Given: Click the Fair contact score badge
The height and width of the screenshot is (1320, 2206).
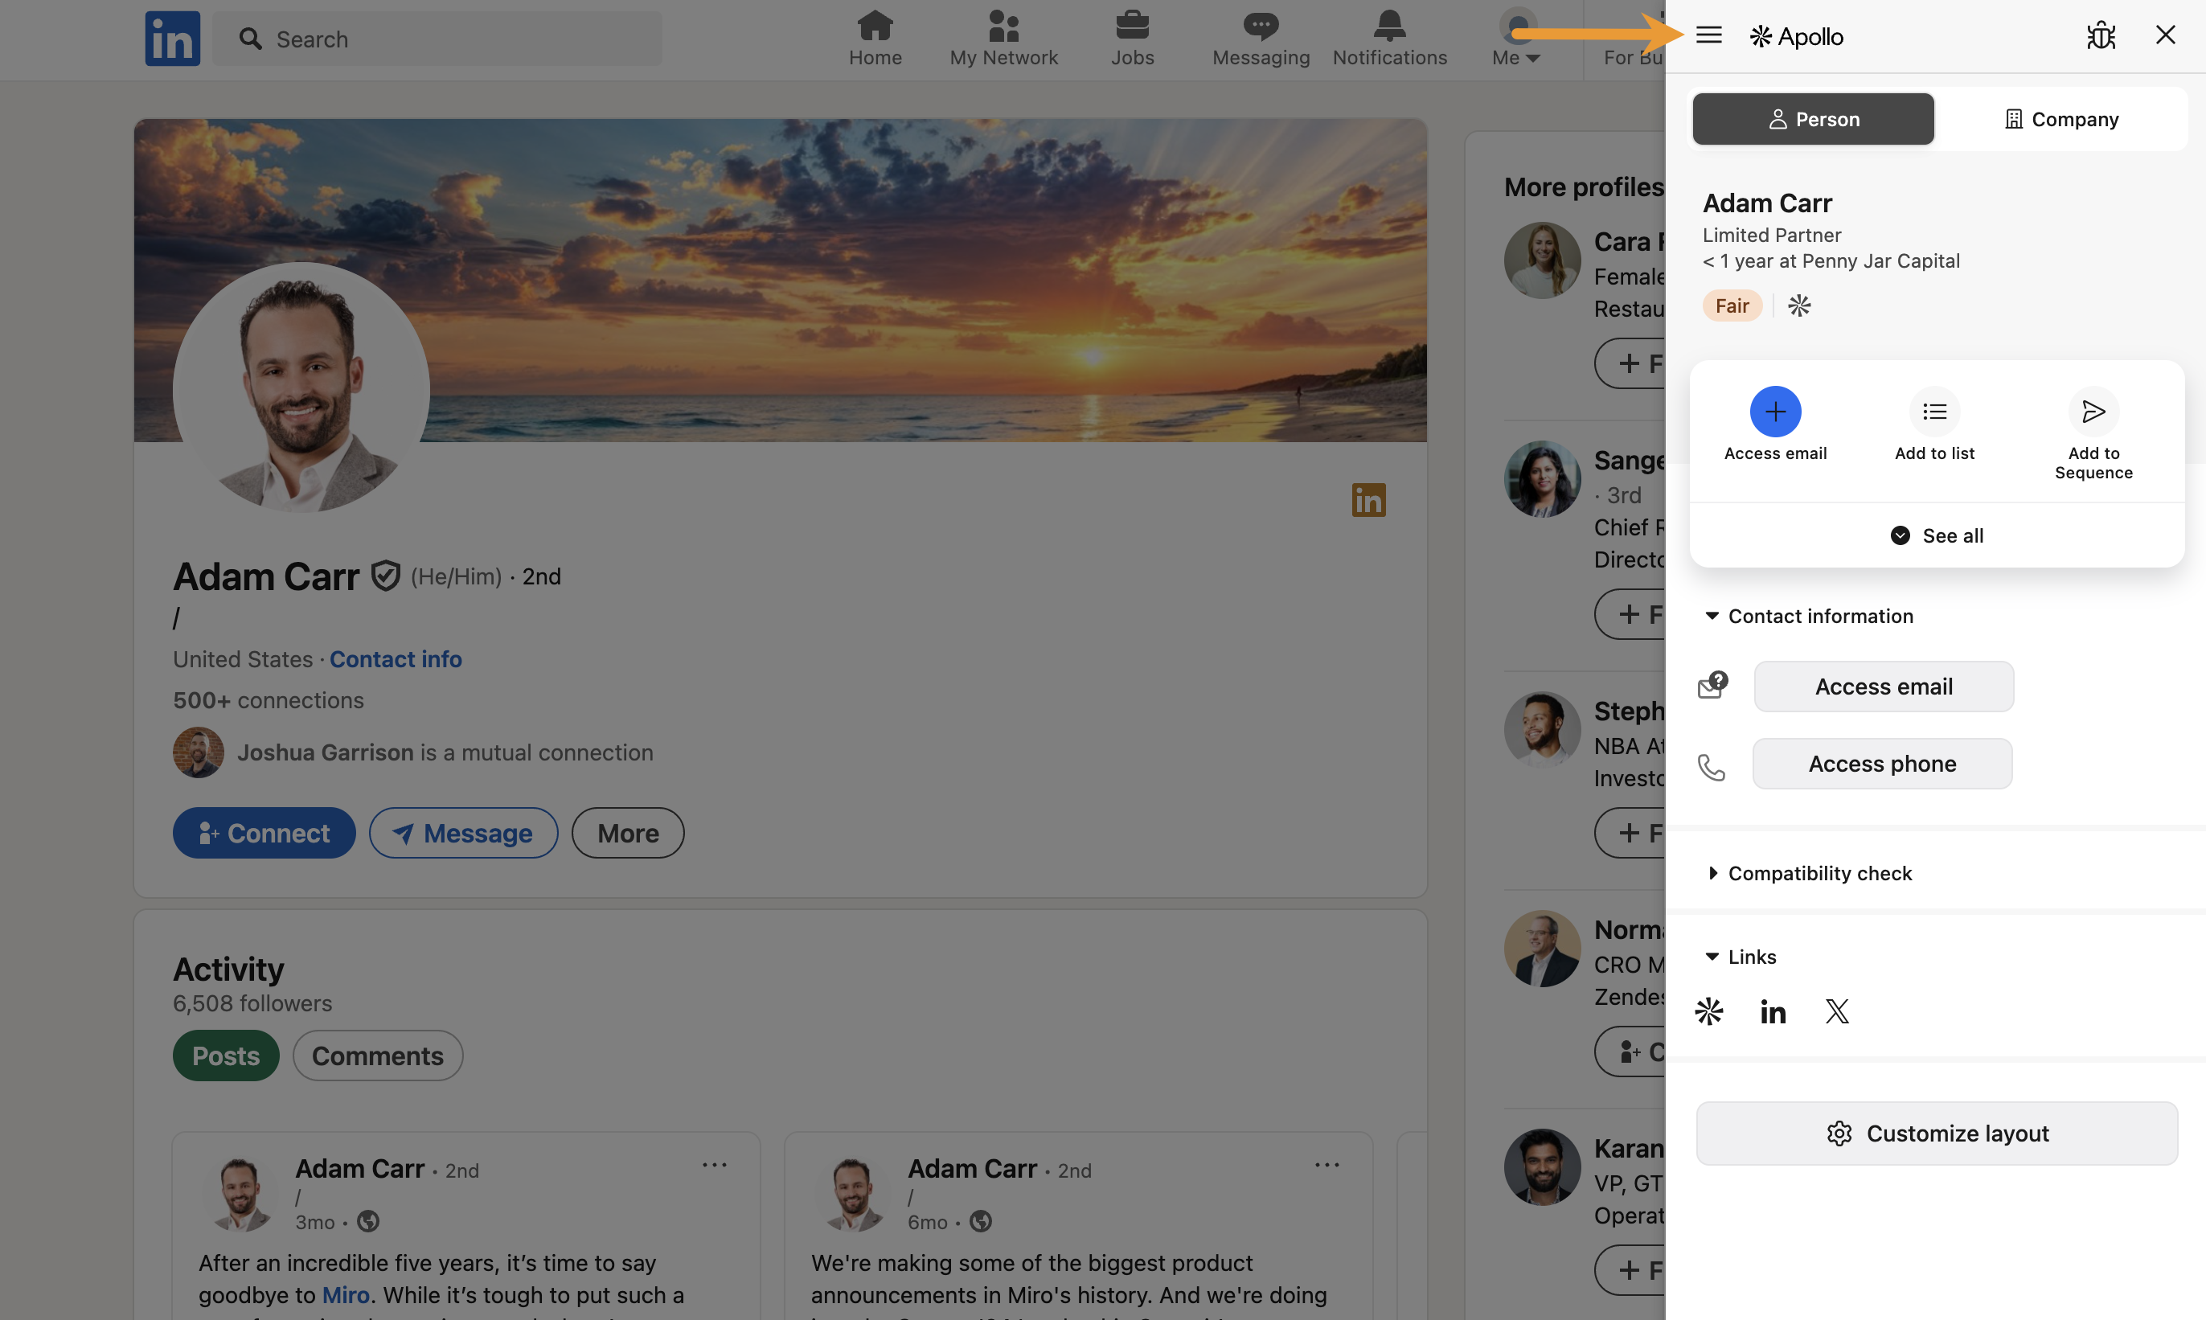Looking at the screenshot, I should point(1732,305).
